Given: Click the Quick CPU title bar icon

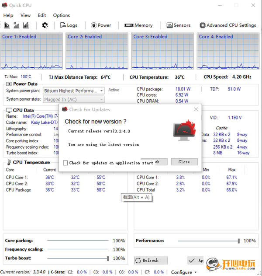Looking at the screenshot, I should click(x=4, y=5).
